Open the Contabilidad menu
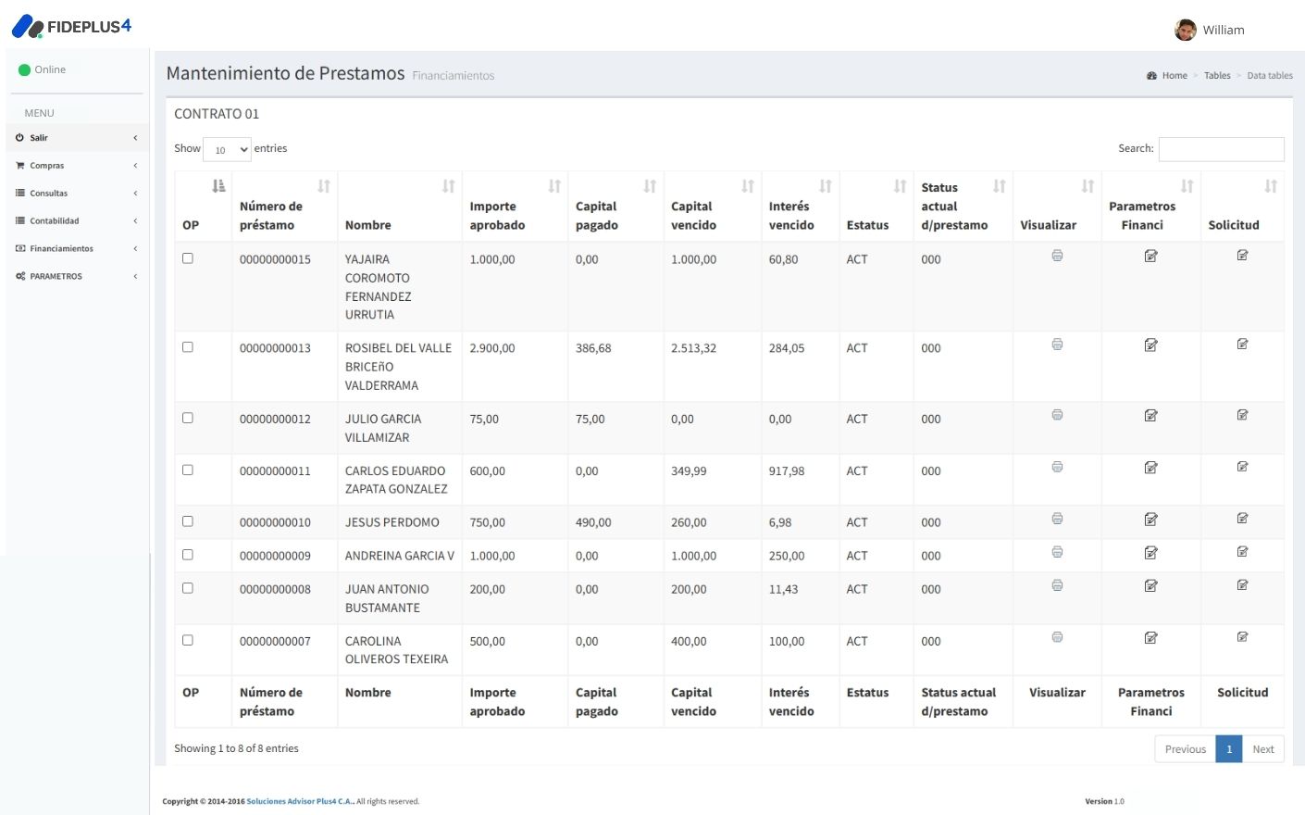 coord(56,219)
